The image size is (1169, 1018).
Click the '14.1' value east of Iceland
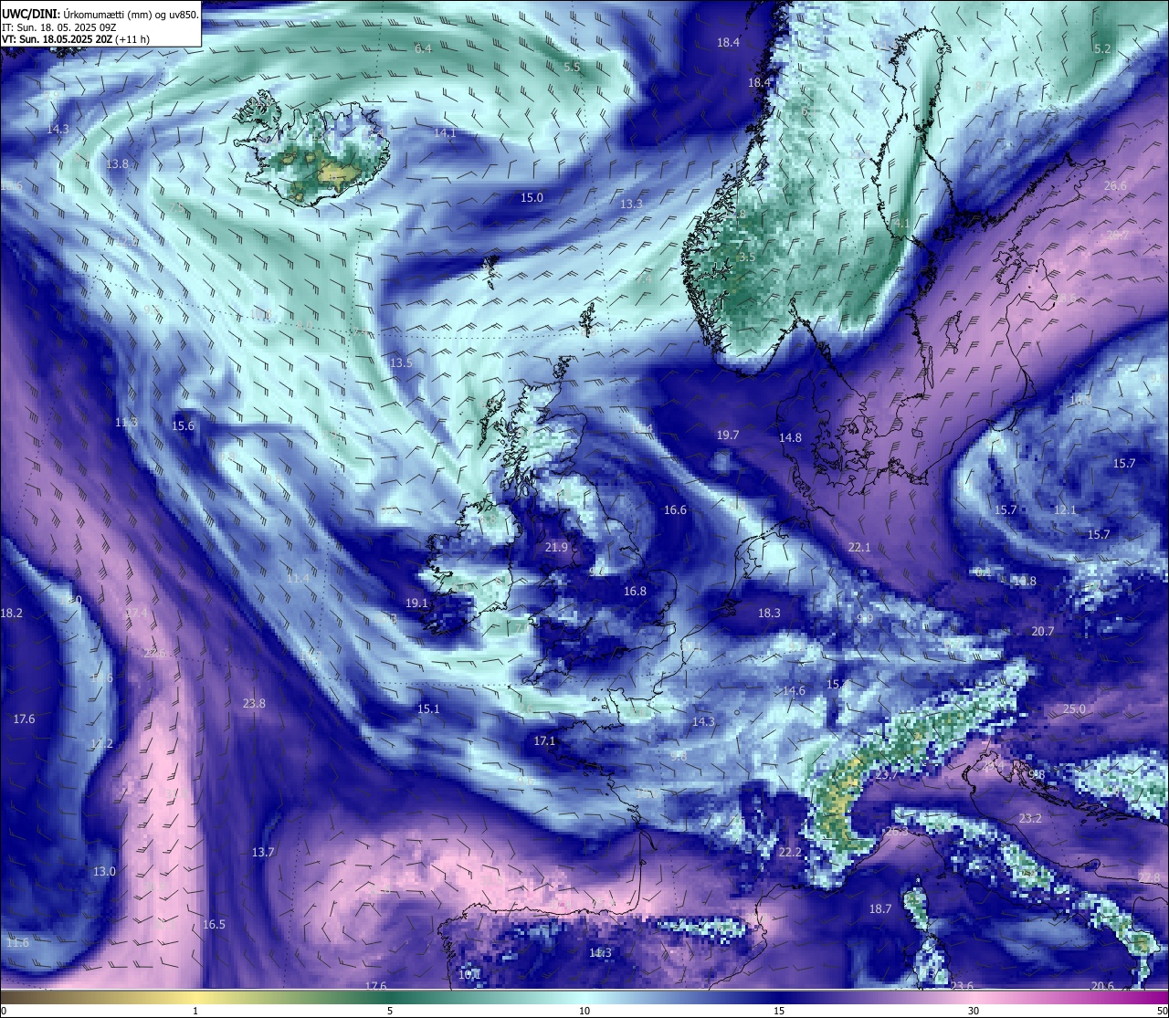(445, 133)
